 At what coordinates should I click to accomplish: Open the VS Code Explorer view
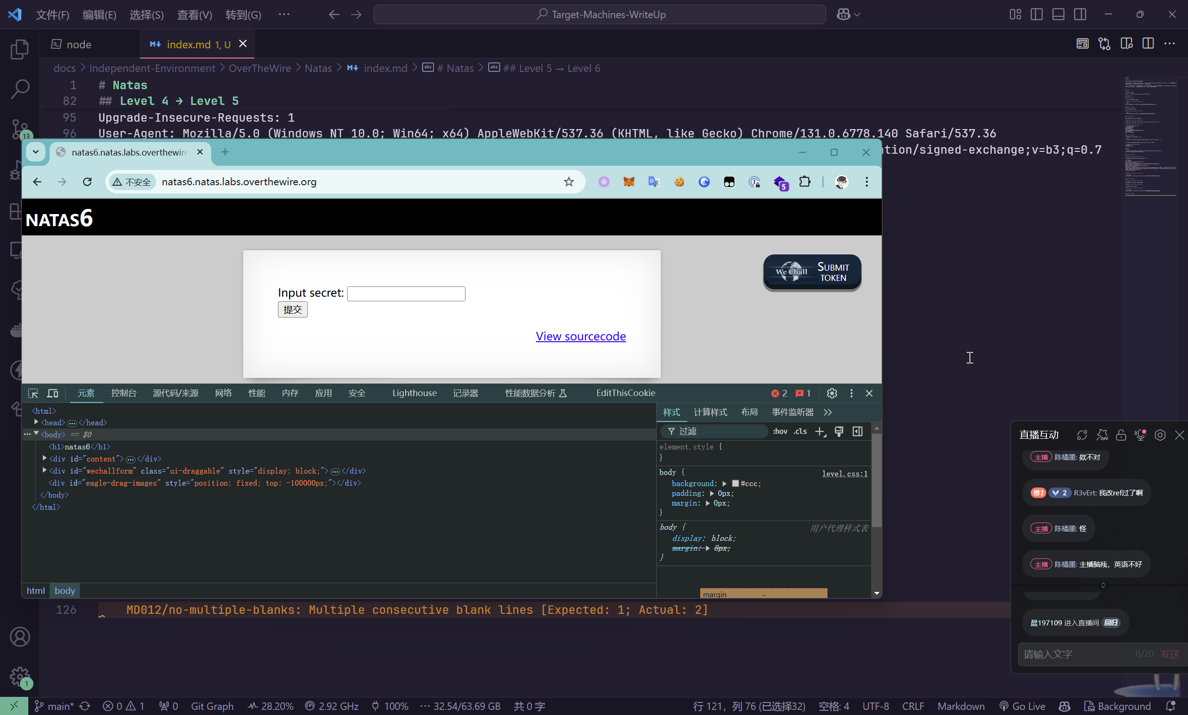point(20,49)
